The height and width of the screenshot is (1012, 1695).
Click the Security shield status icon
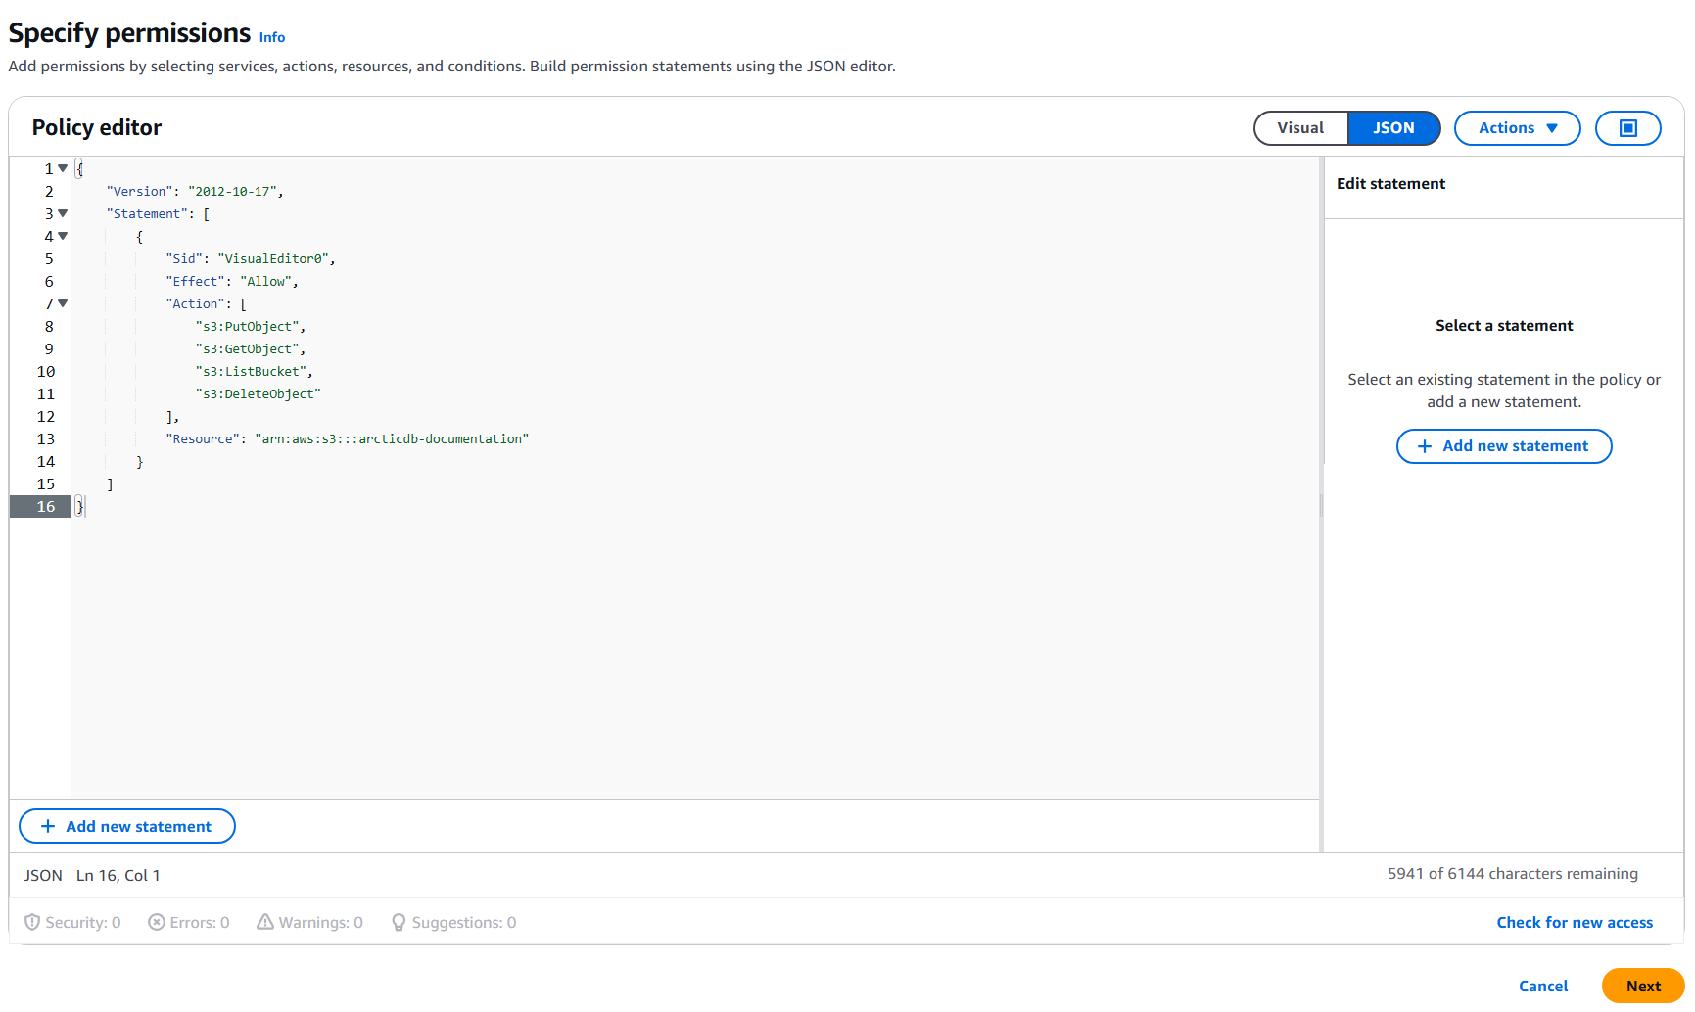tap(32, 922)
